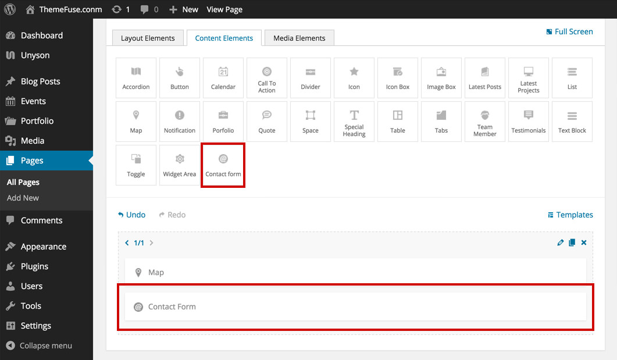The height and width of the screenshot is (360, 617).
Task: Click the WordPress logo in admin bar
Action: coord(10,9)
